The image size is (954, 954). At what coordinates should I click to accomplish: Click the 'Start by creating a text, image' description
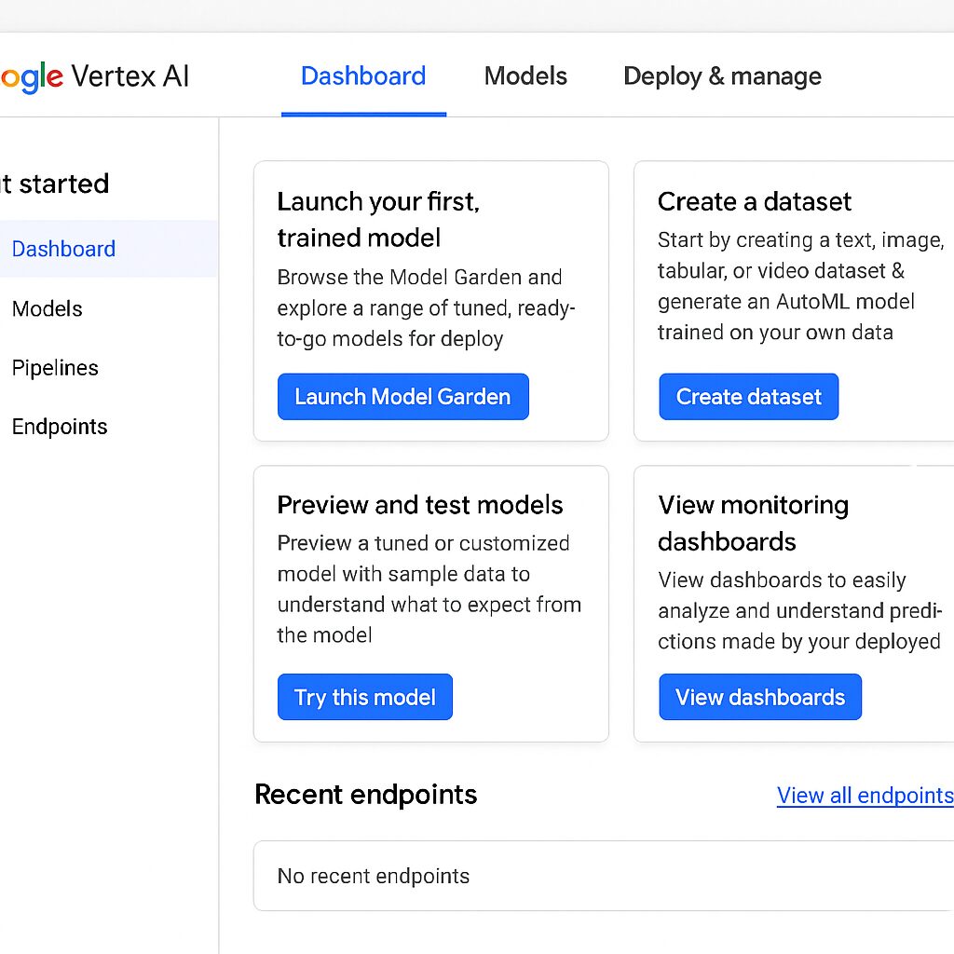[x=800, y=286]
